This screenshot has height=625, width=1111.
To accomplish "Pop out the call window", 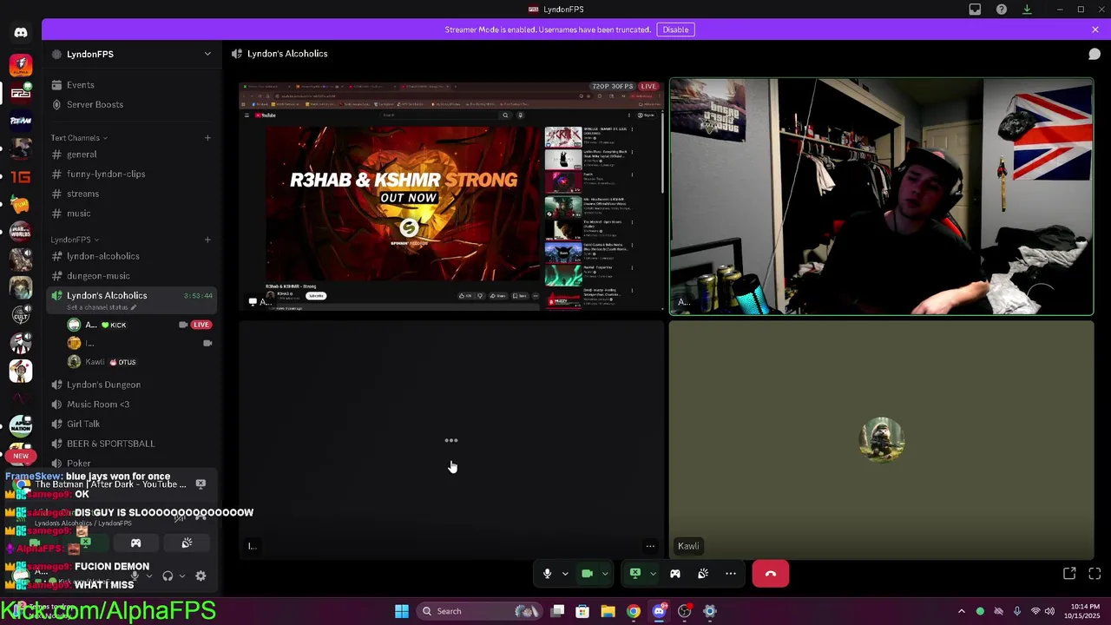I will coord(1069,574).
